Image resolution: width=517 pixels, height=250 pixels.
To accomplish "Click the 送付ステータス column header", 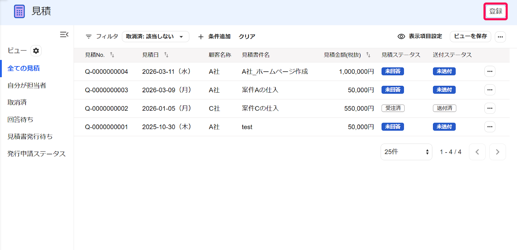I will pos(452,55).
